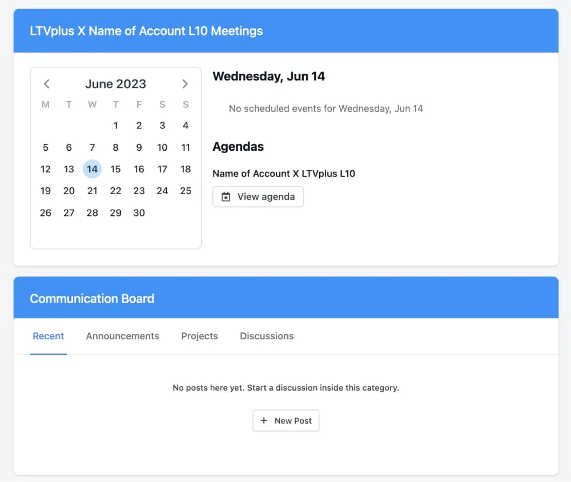Image resolution: width=571 pixels, height=482 pixels.
Task: Pick June 4 on calendar
Action: 186,126
